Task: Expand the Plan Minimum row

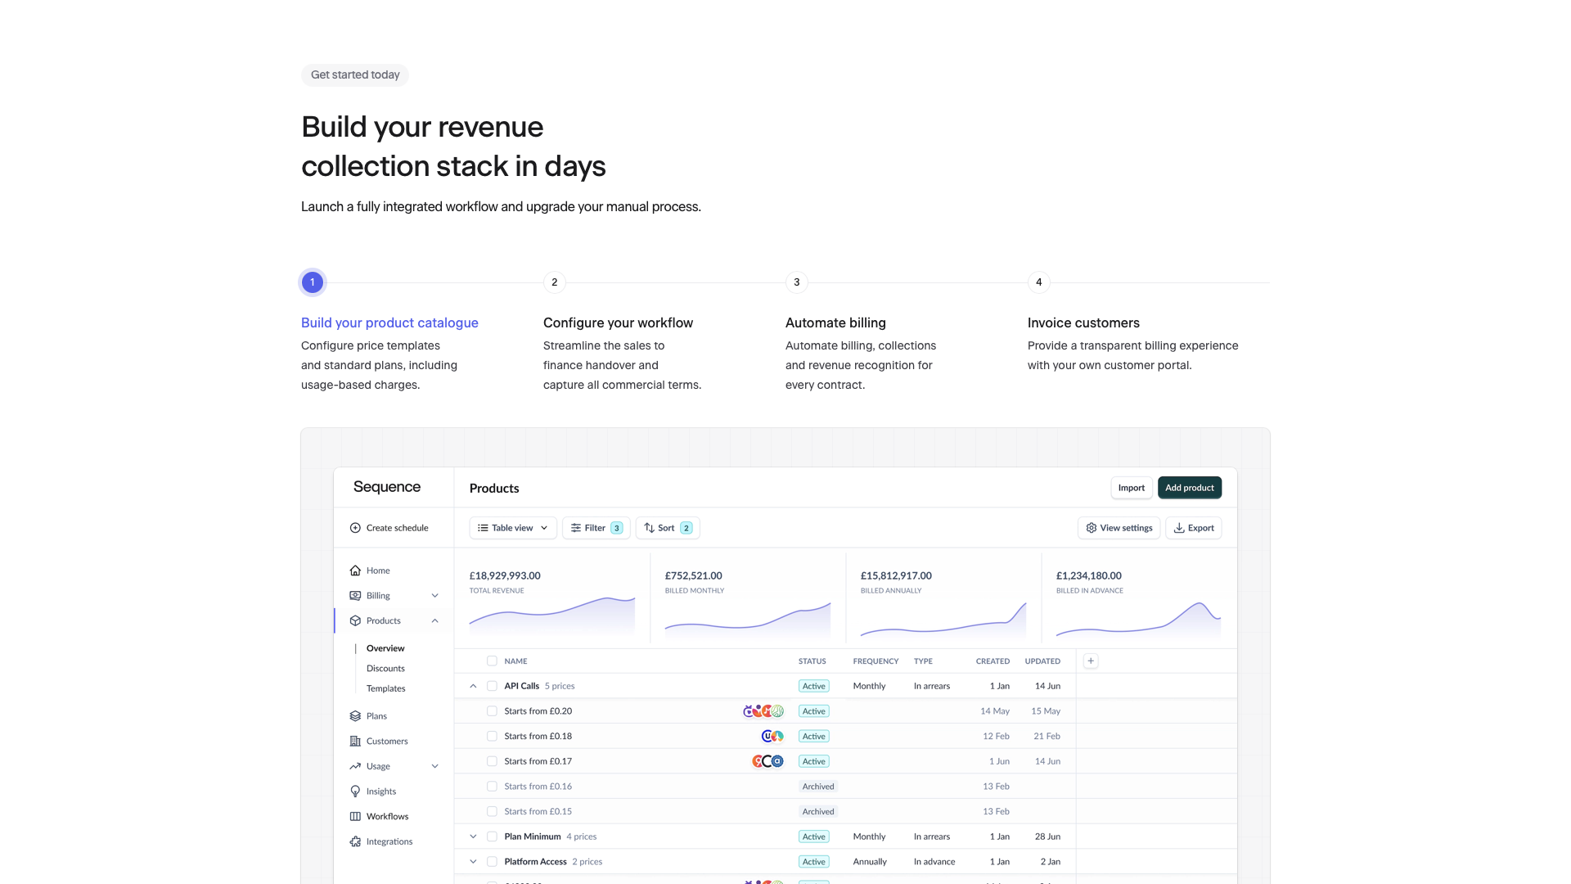Action: click(x=473, y=837)
